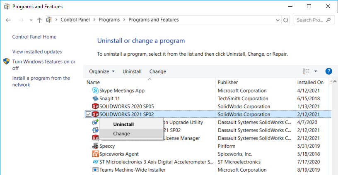Open Install a program from the network
338x175 pixels.
[x=41, y=81]
